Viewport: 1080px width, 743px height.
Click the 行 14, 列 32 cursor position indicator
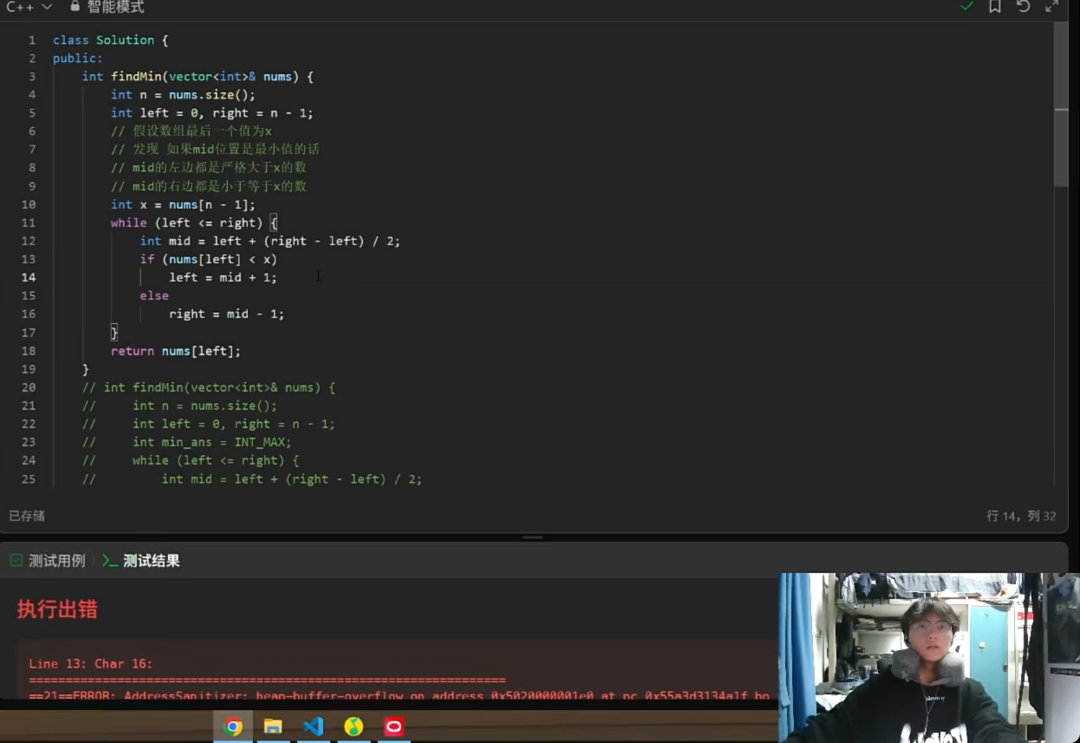[x=1021, y=516]
